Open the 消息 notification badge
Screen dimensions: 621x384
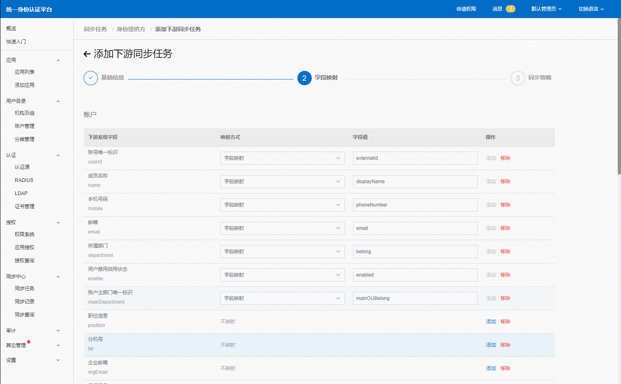pyautogui.click(x=510, y=9)
